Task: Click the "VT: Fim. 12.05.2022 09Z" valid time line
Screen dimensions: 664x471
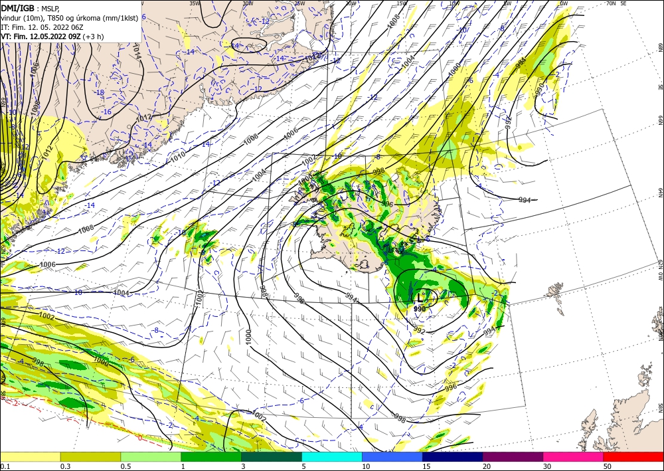Action: [x=41, y=37]
